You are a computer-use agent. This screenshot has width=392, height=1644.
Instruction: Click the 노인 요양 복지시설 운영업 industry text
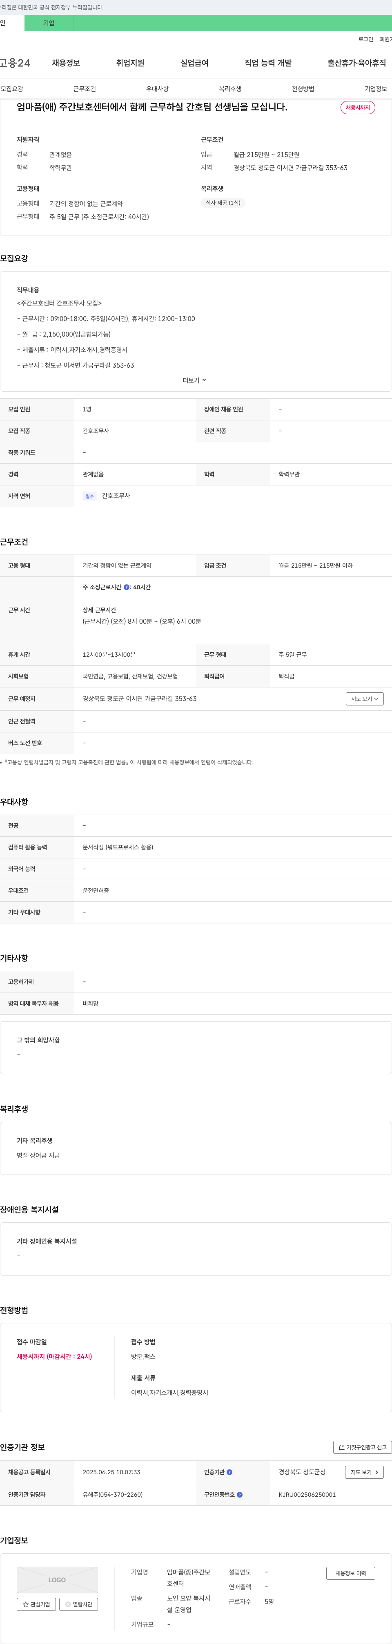click(x=189, y=1604)
